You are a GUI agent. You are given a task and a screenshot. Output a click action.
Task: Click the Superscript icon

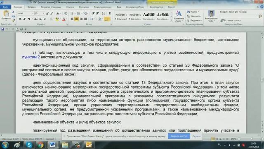[x=45, y=19]
